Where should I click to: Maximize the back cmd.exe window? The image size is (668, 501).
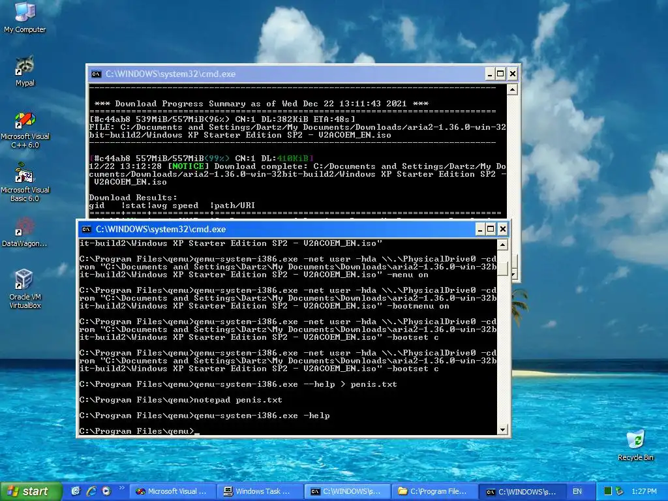click(500, 74)
